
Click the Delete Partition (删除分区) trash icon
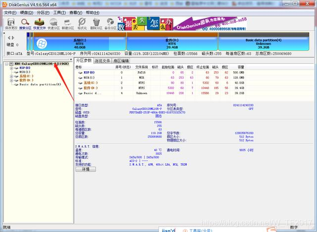(96, 24)
